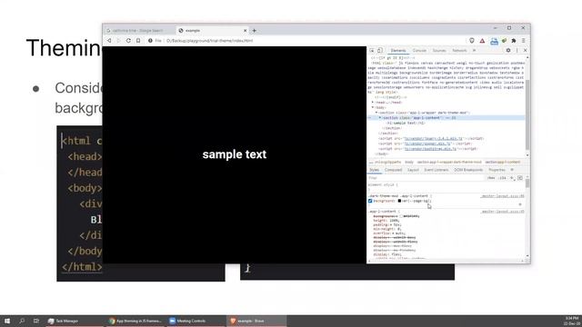
Task: Open the extensions puzzle-piece menu
Action: pos(514,40)
